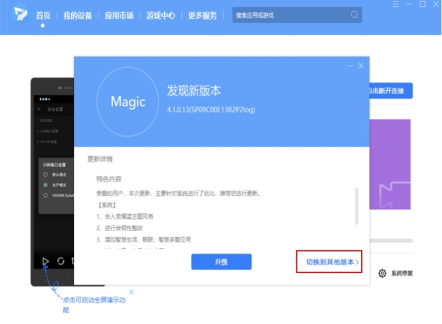The width and height of the screenshot is (442, 324).
Task: Click the 【系统】 section label
Action: pos(107,205)
